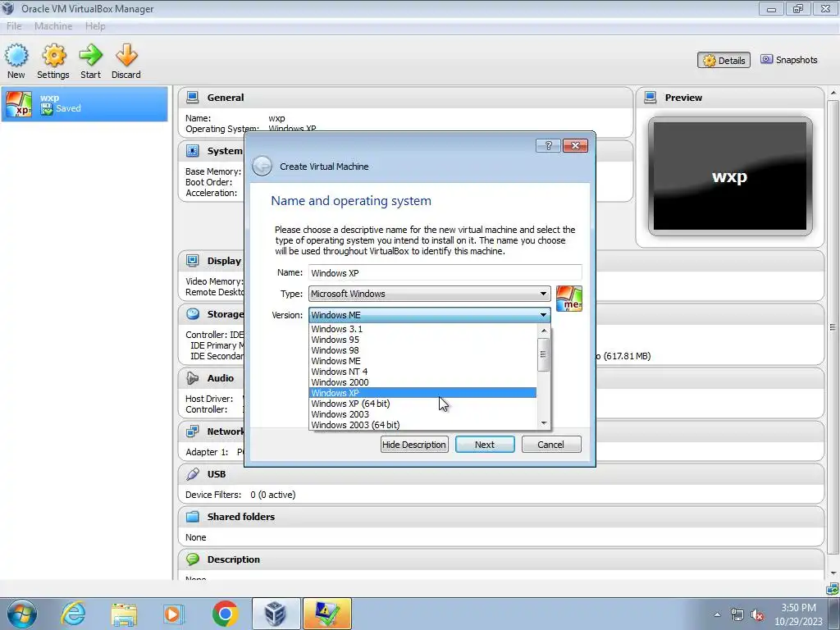
Task: Click the Shared folders section icon
Action: pyautogui.click(x=192, y=517)
